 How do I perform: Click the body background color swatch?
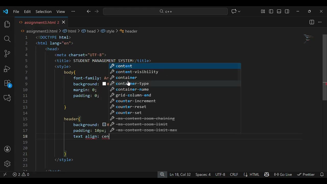click(x=104, y=84)
